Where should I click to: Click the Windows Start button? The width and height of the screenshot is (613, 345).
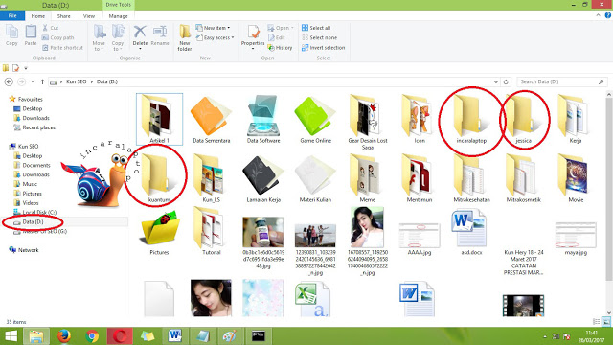tap(11, 336)
